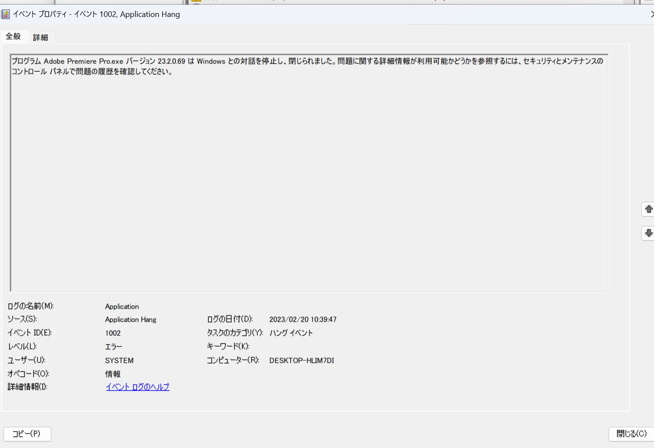Select the source value Application Hang

click(130, 319)
